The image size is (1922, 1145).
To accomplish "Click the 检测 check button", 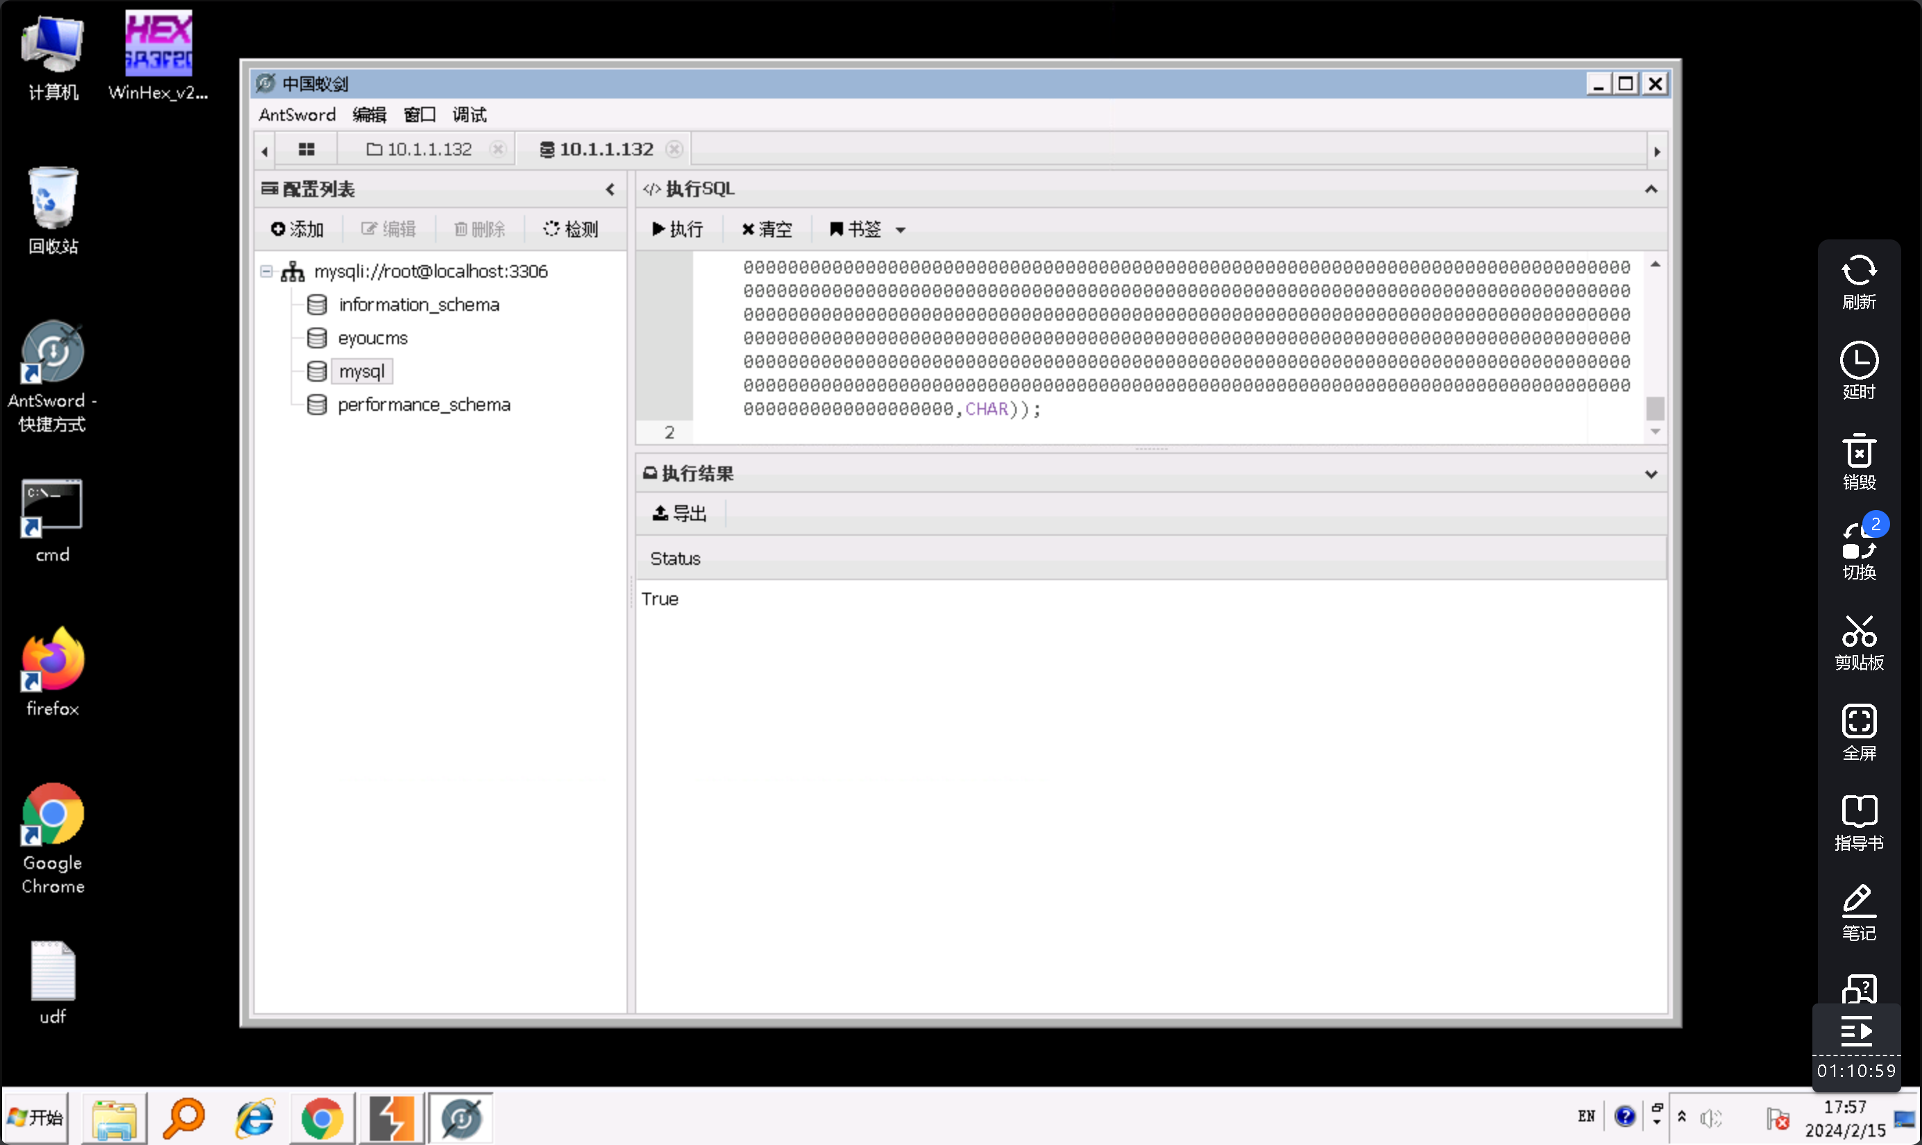I will point(571,229).
